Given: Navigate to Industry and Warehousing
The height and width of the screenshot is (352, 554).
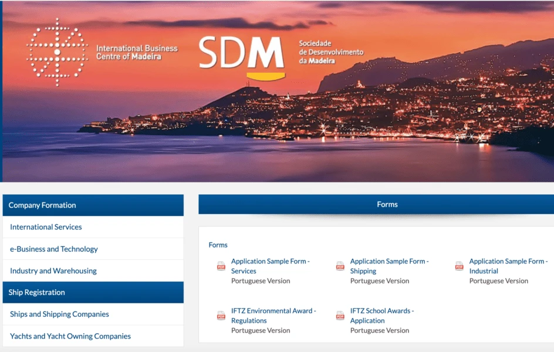Looking at the screenshot, I should click(x=53, y=271).
